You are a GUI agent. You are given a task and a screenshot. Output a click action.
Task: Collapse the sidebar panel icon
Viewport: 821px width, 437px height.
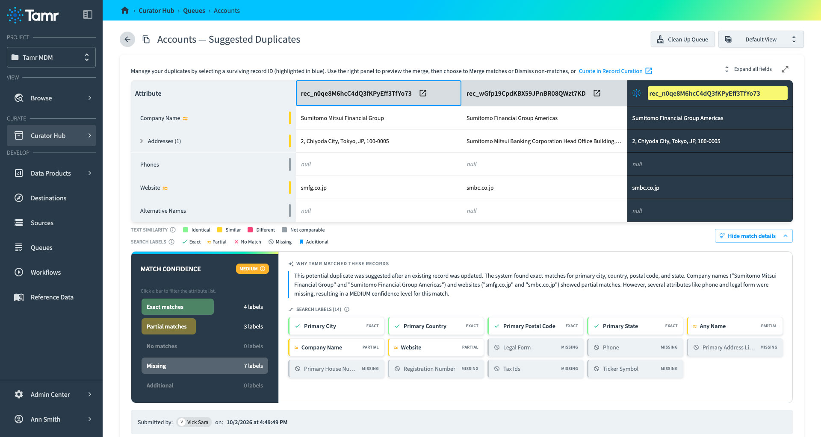pyautogui.click(x=87, y=15)
